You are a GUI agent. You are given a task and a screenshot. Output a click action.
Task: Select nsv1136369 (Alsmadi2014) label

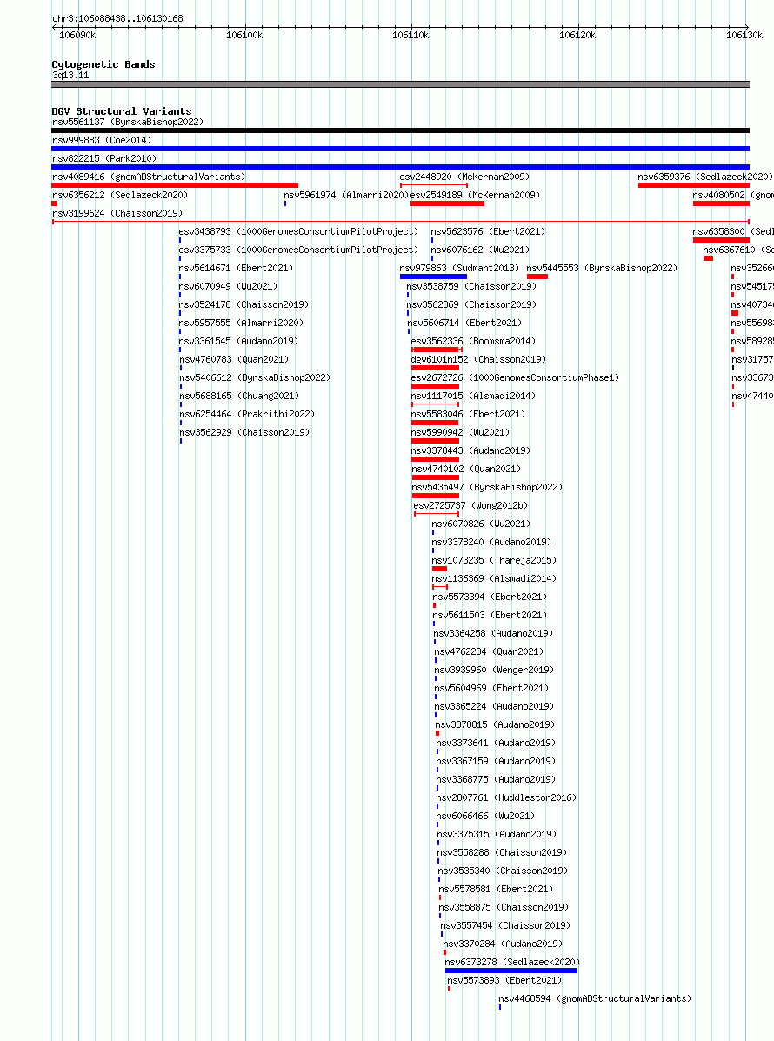pyautogui.click(x=495, y=578)
